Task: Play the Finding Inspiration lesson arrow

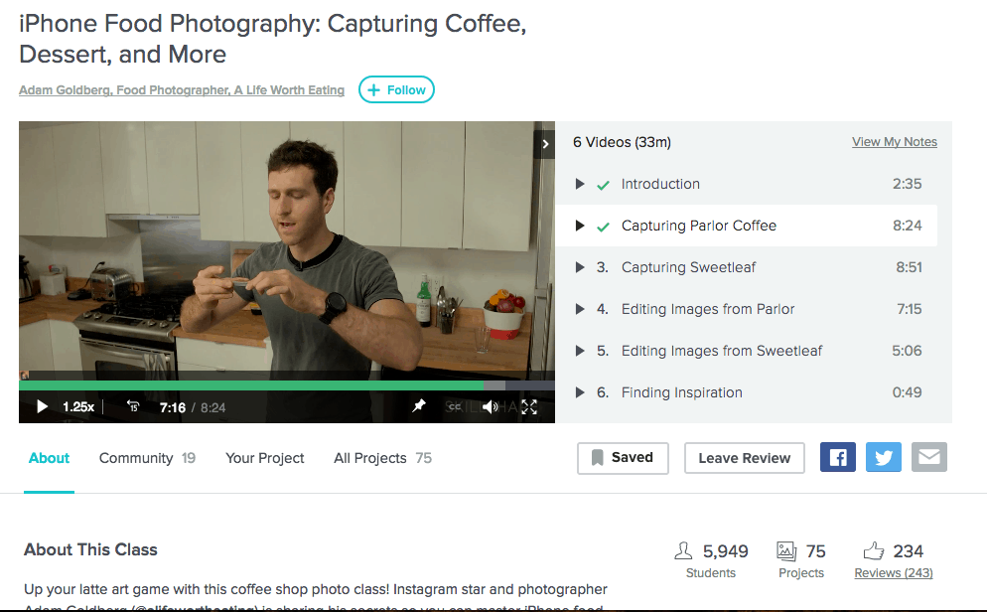Action: click(580, 392)
